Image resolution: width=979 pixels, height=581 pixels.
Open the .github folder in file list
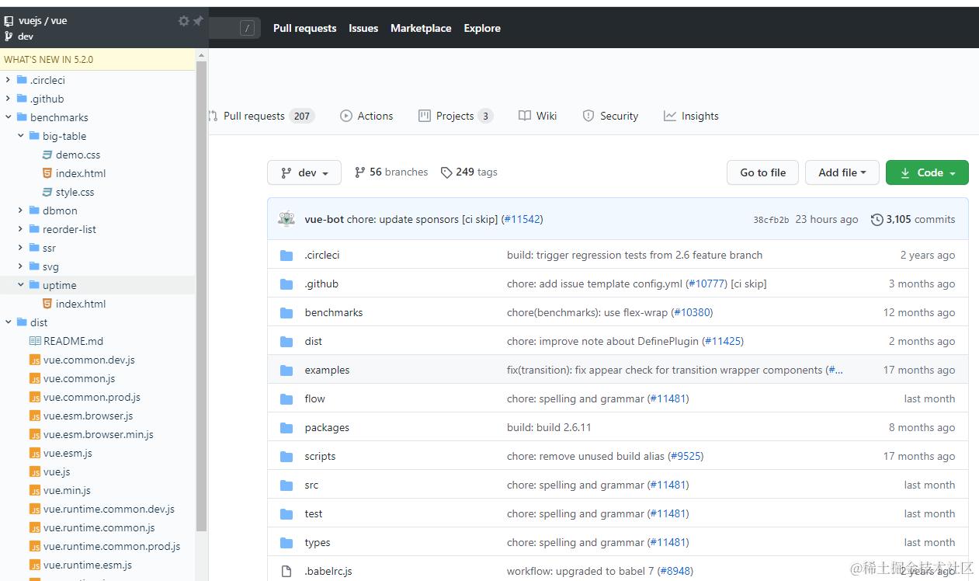coord(321,284)
